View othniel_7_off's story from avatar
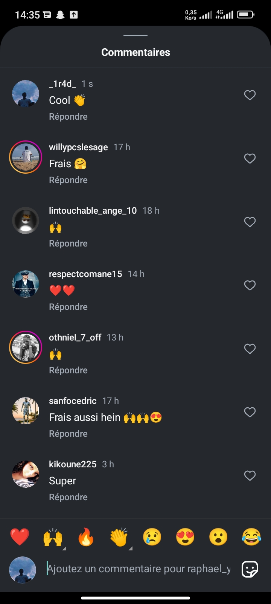This screenshot has height=604, width=271. tap(26, 347)
